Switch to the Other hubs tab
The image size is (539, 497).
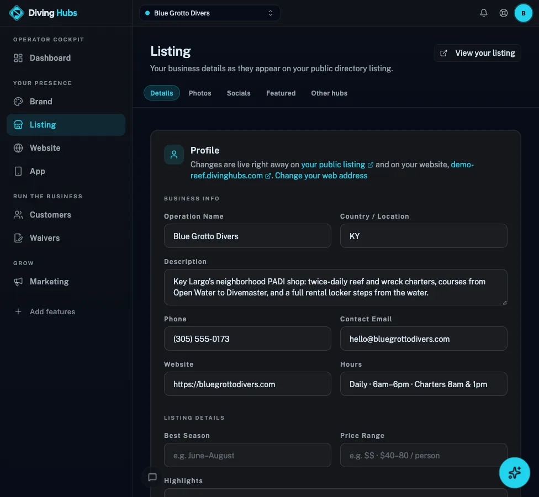329,93
